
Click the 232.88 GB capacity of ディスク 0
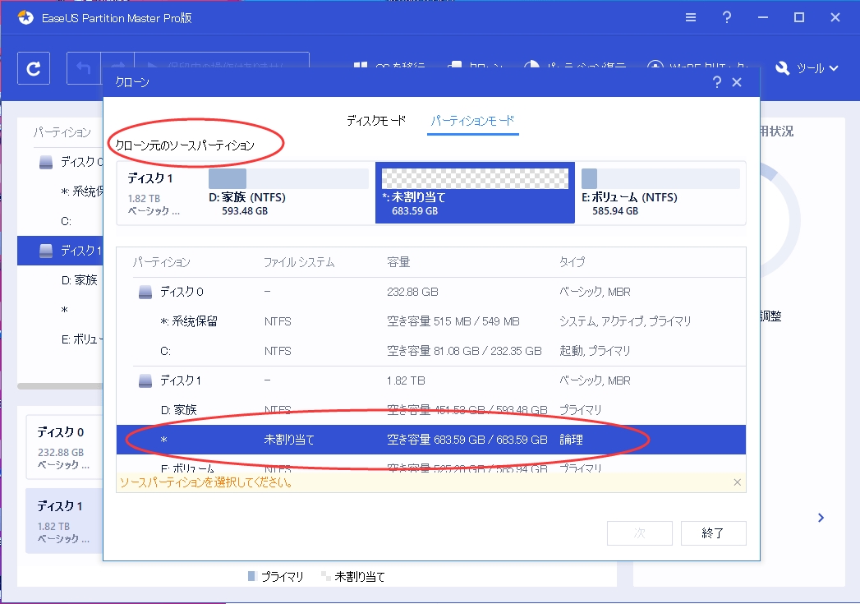(x=412, y=292)
